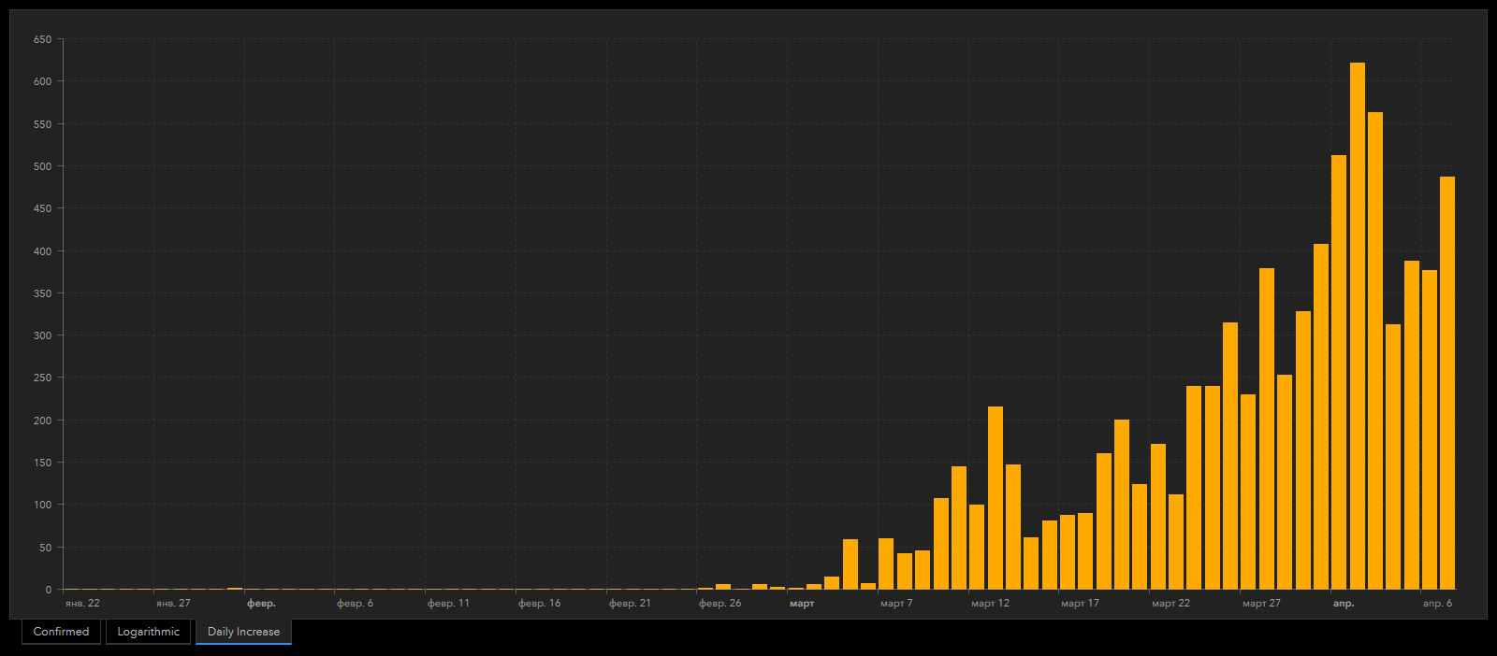Click the x-axis label 'февр. 11'
This screenshot has width=1497, height=656.
click(x=448, y=604)
